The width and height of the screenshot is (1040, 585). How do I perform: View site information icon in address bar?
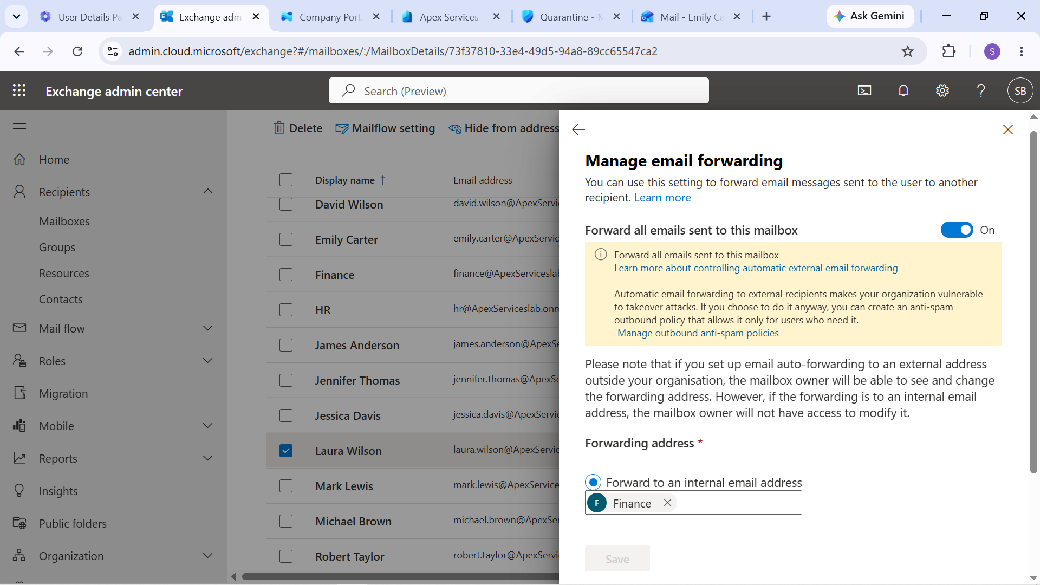coord(113,51)
